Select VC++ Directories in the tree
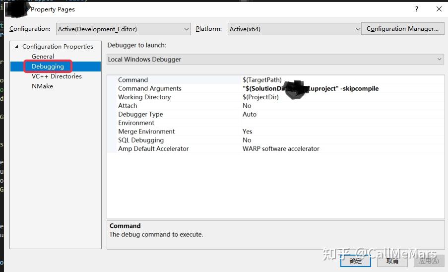 (57, 76)
